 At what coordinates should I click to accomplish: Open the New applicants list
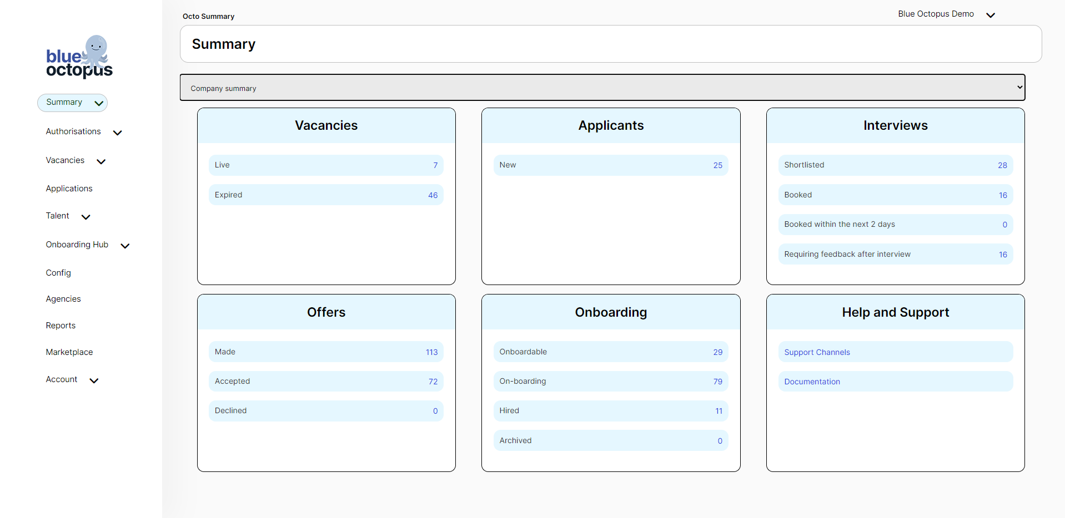[611, 165]
